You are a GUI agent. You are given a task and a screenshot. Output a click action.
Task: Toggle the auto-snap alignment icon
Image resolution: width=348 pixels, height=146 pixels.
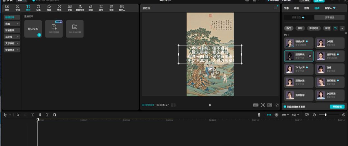(276, 115)
